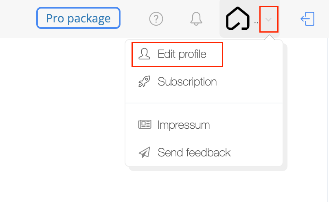
Task: Open help via the question mark icon
Action: pos(156,19)
